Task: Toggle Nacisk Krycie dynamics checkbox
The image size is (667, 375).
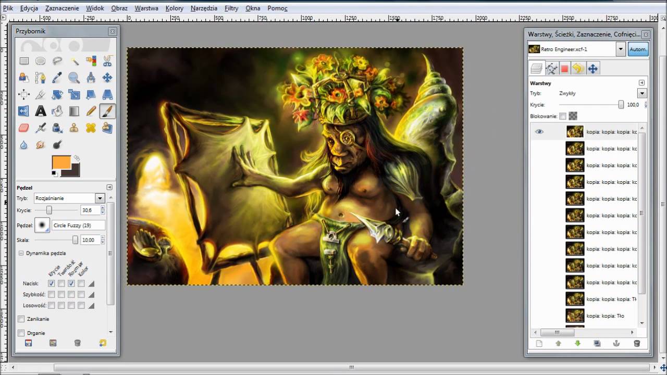Action: click(x=51, y=283)
